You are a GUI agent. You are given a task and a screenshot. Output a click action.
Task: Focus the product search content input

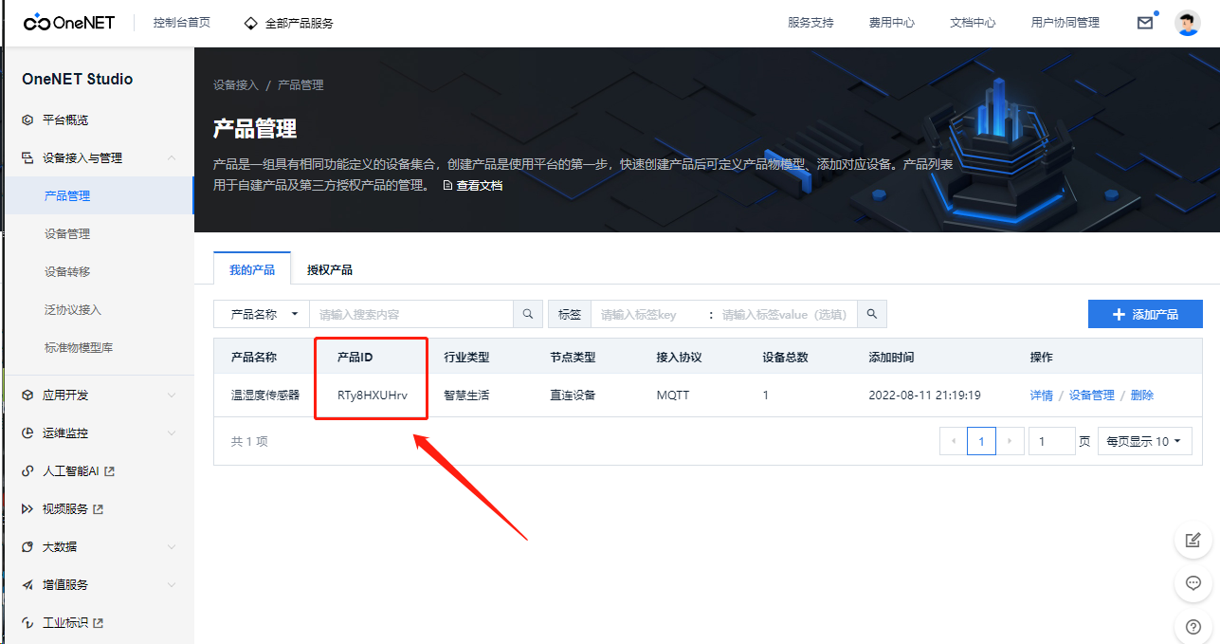(x=411, y=314)
